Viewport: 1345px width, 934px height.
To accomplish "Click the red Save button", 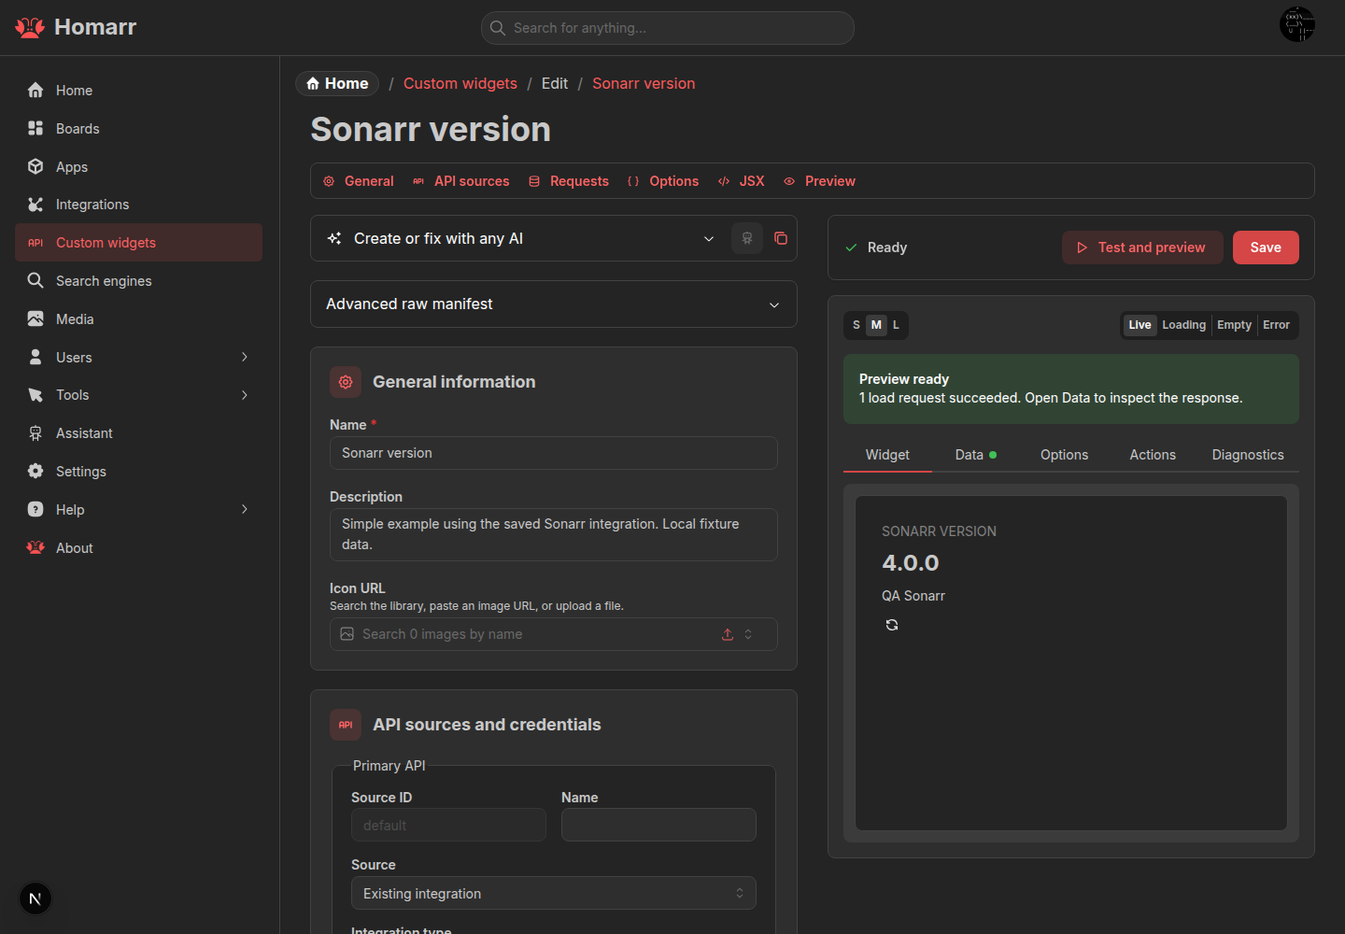I will [1266, 248].
